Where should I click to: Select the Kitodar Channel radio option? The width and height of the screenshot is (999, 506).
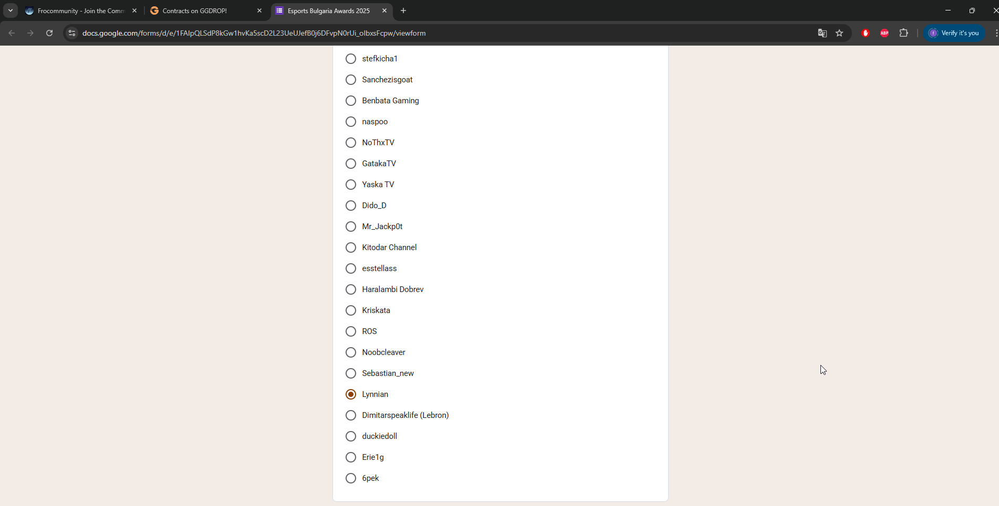coord(351,247)
